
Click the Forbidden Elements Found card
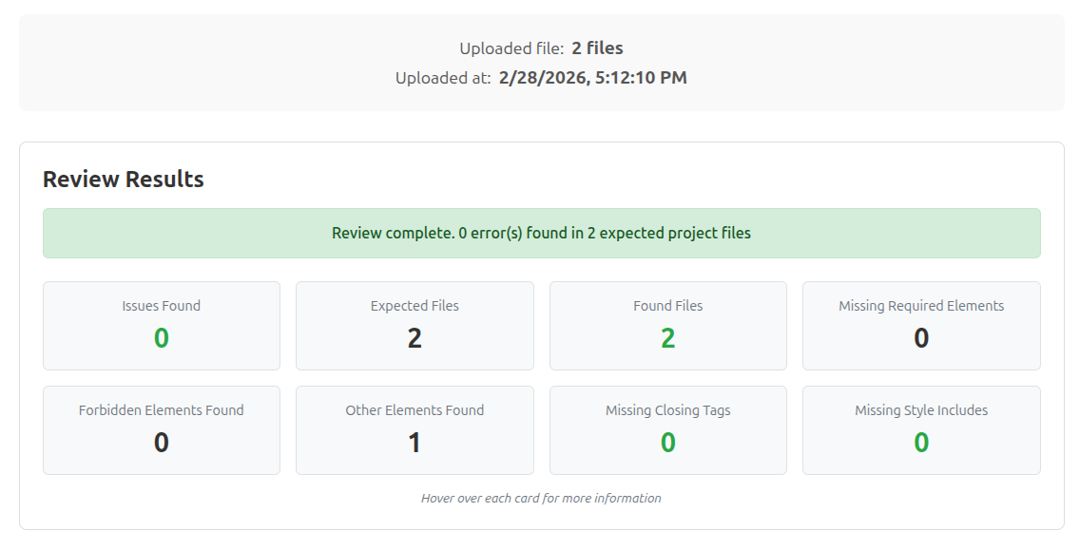coord(161,429)
